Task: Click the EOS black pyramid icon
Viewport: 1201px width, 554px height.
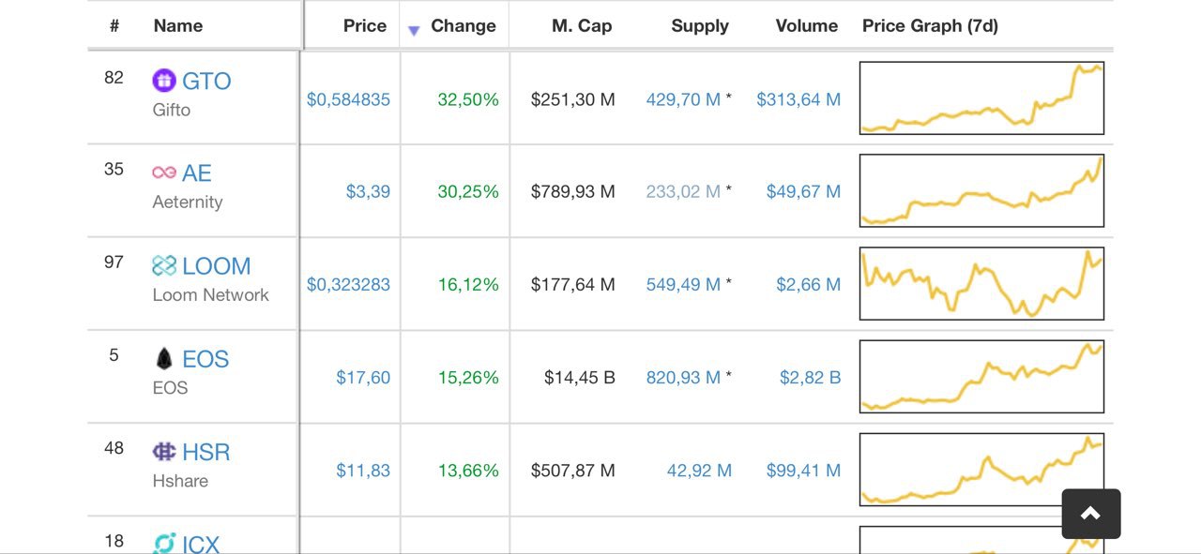Action: click(164, 358)
